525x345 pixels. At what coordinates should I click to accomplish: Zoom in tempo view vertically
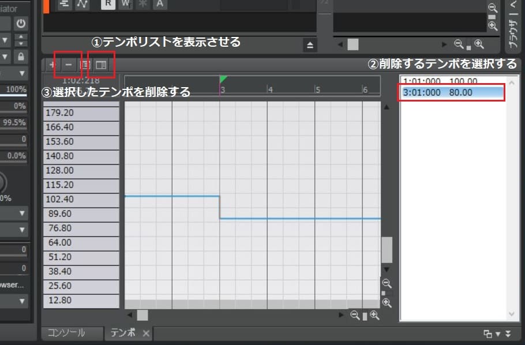click(387, 302)
